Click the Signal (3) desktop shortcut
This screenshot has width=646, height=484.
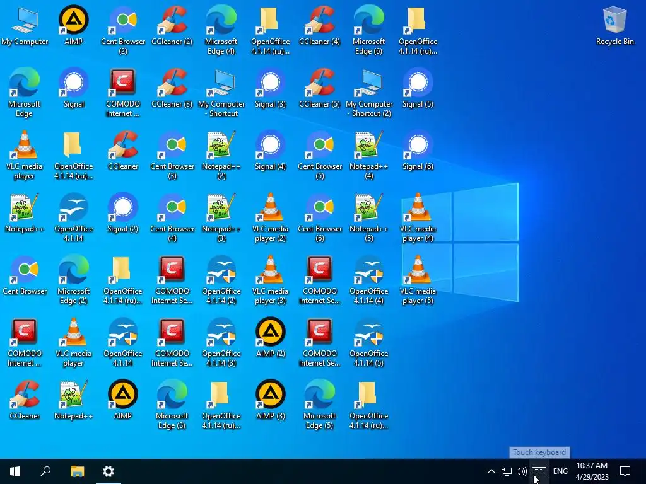[270, 88]
